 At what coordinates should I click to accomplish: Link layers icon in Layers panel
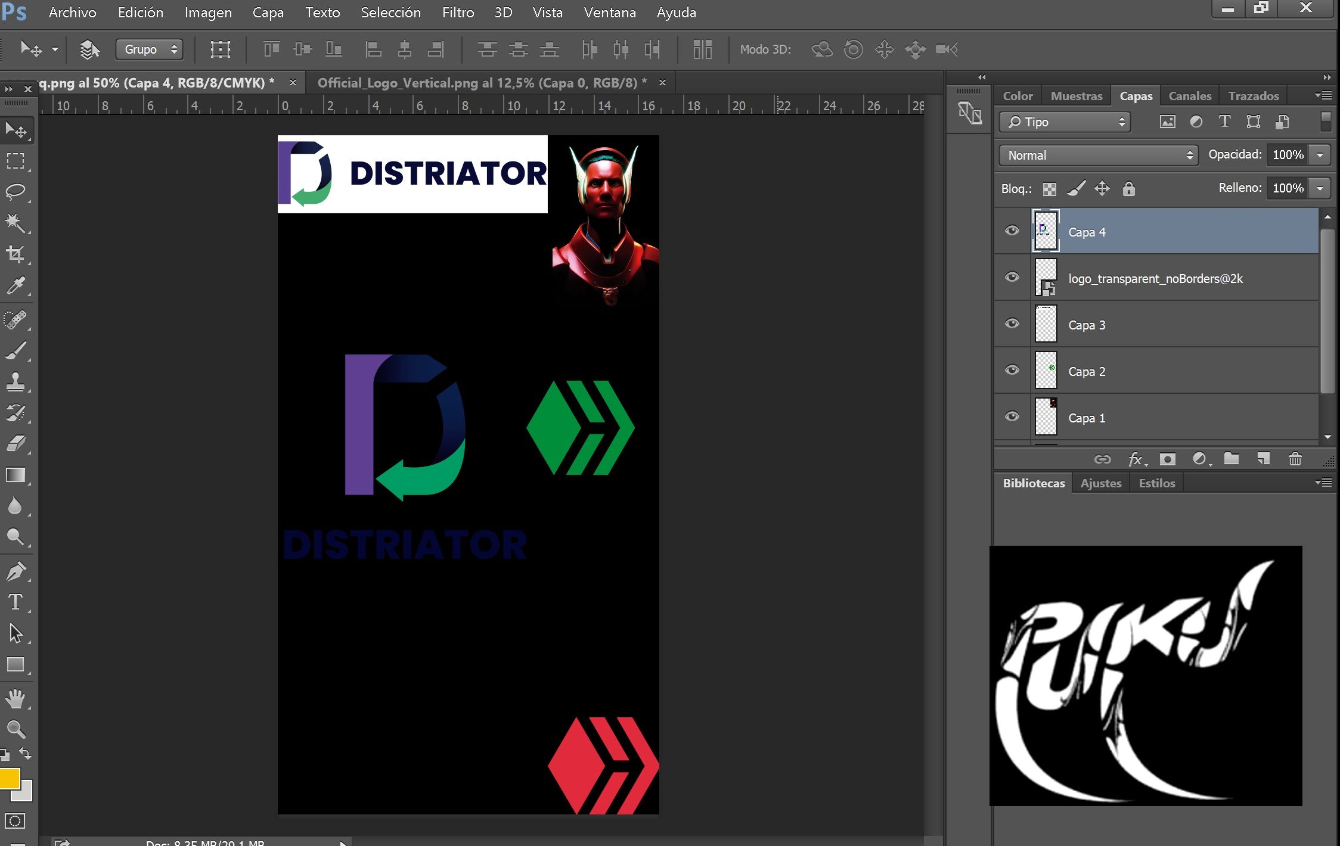coord(1103,459)
